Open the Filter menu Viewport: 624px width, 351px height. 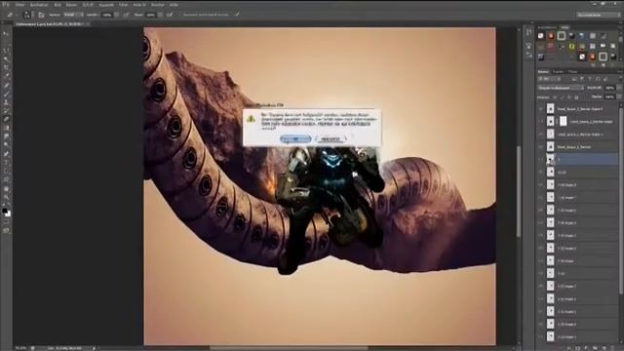tap(124, 5)
